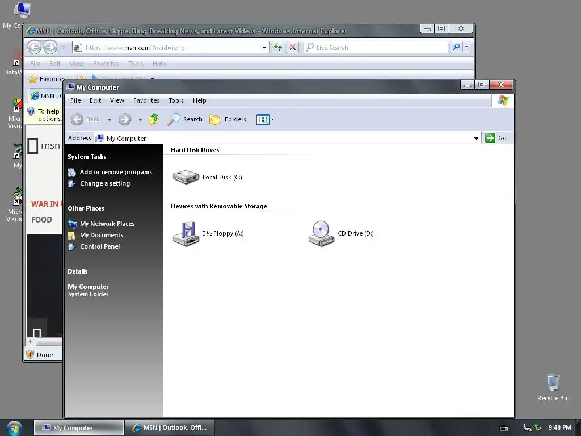Screen dimensions: 581x436
Task: Click the Internet Explorer title bar icon
Action: point(31,31)
